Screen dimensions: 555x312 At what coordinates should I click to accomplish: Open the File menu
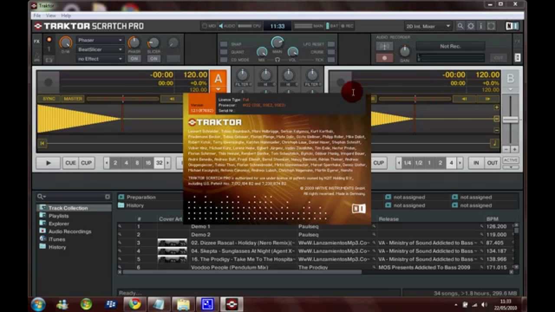pos(37,16)
